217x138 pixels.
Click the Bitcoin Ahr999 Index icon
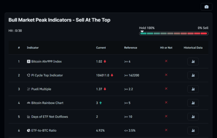pyautogui.click(x=28, y=61)
